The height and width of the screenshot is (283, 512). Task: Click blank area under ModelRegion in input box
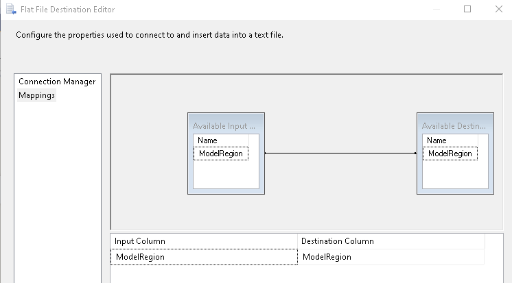pos(225,175)
